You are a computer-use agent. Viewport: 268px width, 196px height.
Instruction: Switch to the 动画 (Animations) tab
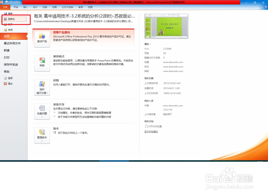coord(54,7)
